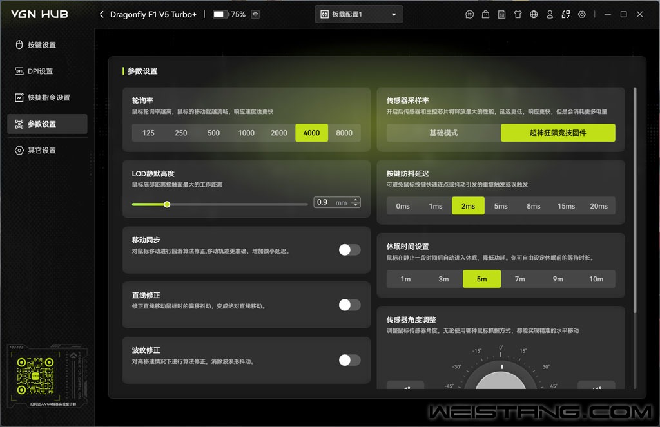Toggle the 波纹修正 switch

click(349, 360)
